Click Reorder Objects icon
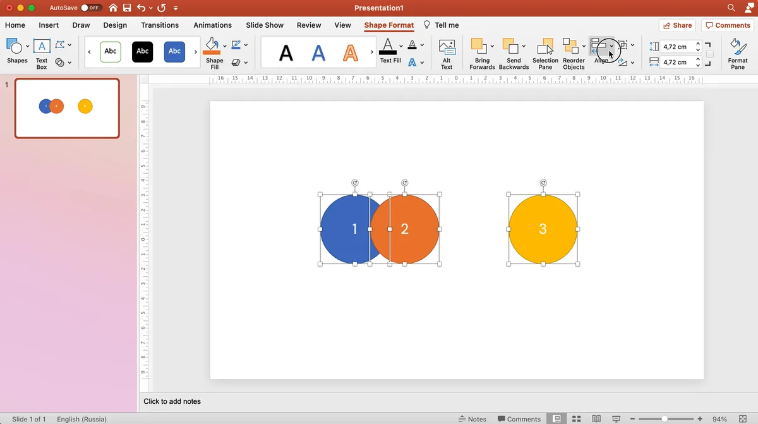The image size is (758, 424). [570, 46]
